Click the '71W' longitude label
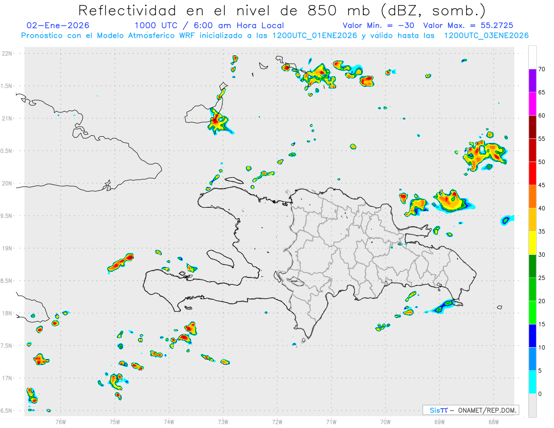Viewport: 554px width, 428px height. coord(331,422)
